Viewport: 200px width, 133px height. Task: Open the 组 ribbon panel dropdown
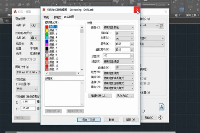point(178,15)
